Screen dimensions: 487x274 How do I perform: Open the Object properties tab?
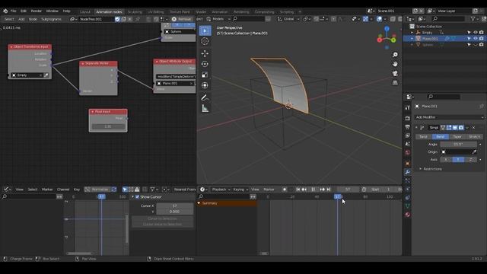pyautogui.click(x=408, y=164)
